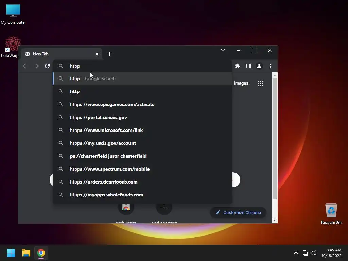The height and width of the screenshot is (261, 348).
Task: Select the myapps.wholefoods.com suggestion
Action: click(142, 195)
